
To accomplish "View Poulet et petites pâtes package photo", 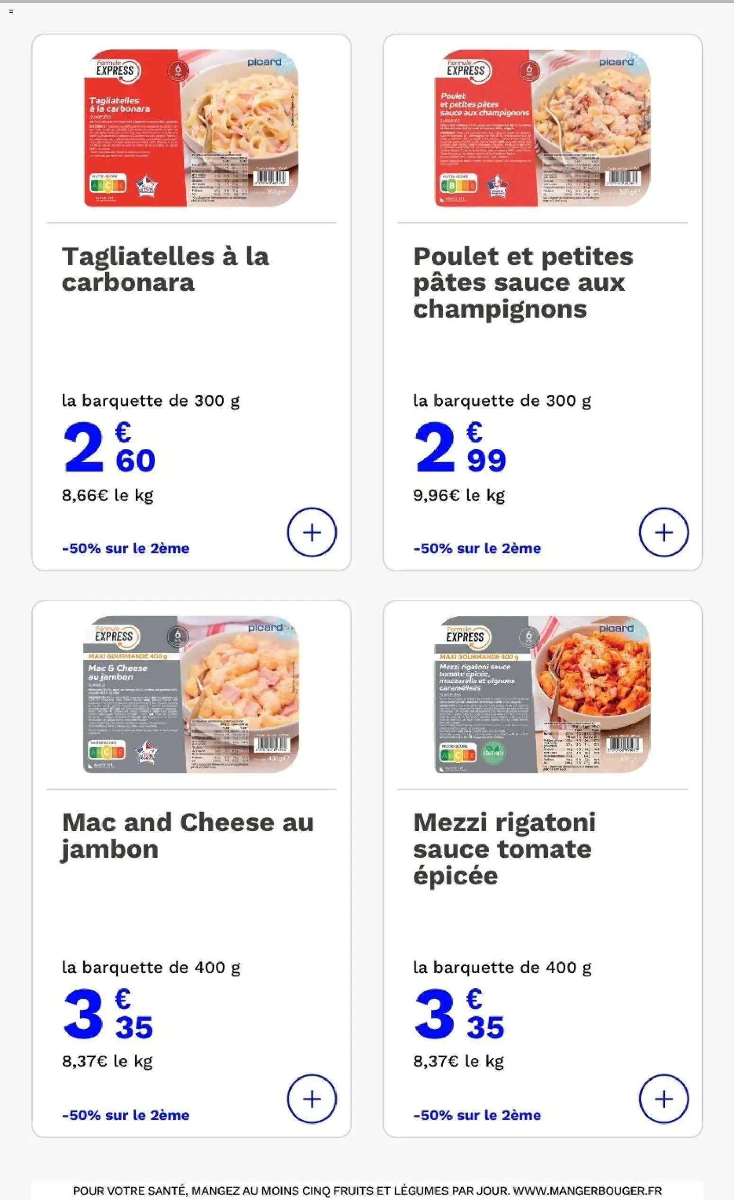I will click(543, 128).
